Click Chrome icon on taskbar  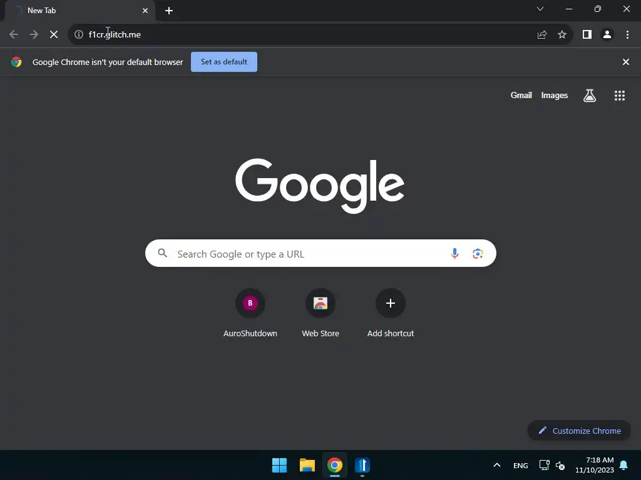[x=335, y=465]
